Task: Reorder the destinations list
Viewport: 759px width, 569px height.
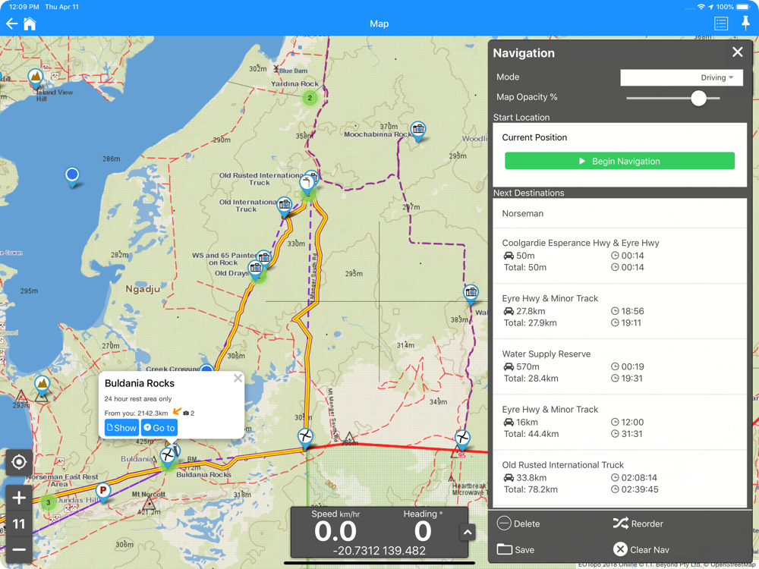Action: tap(638, 523)
